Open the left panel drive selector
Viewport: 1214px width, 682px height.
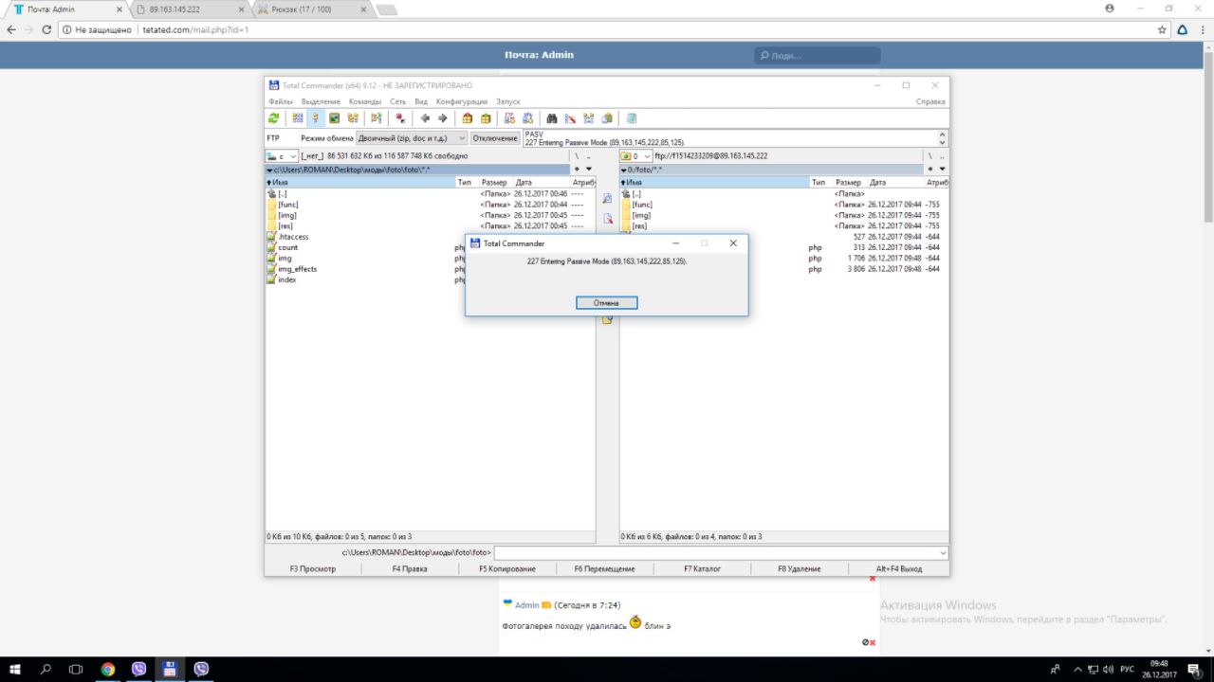[x=282, y=155]
